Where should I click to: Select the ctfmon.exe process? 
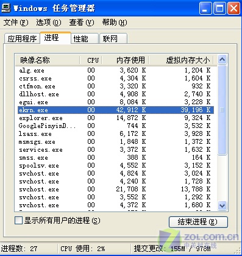(116, 86)
